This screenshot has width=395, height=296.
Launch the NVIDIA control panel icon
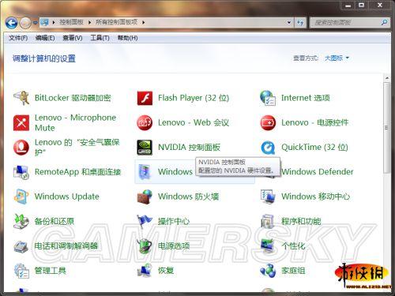point(145,147)
